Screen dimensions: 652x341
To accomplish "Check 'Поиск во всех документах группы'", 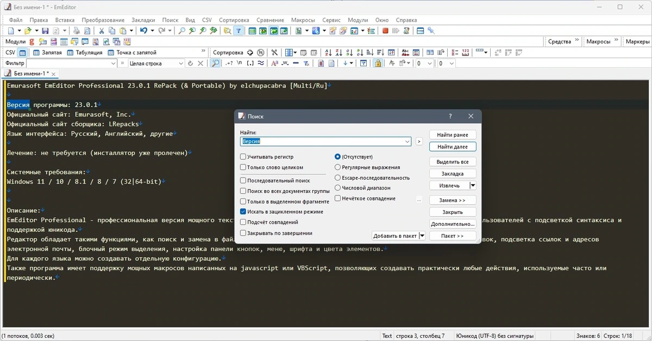I will pyautogui.click(x=243, y=191).
